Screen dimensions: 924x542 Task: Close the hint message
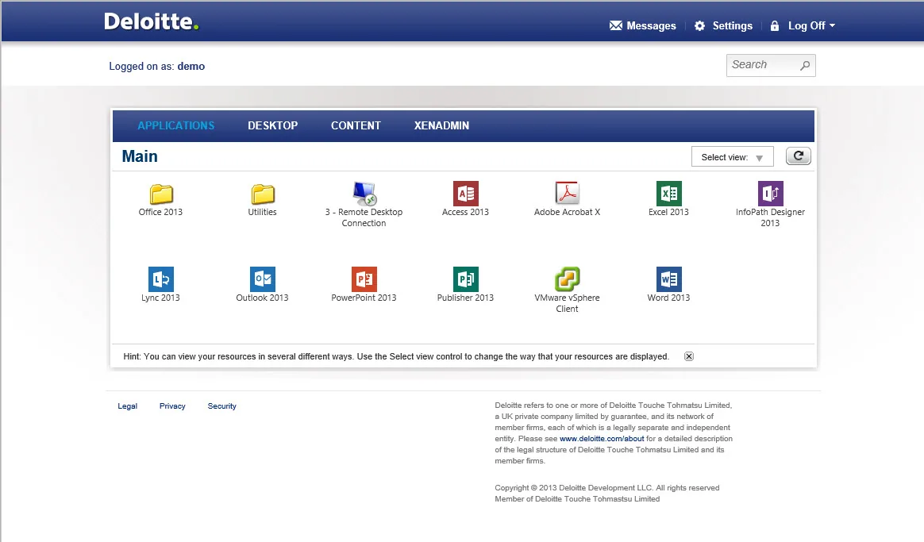point(689,356)
